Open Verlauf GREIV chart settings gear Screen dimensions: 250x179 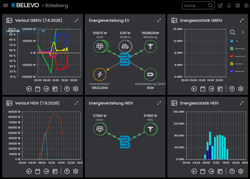coord(76,89)
